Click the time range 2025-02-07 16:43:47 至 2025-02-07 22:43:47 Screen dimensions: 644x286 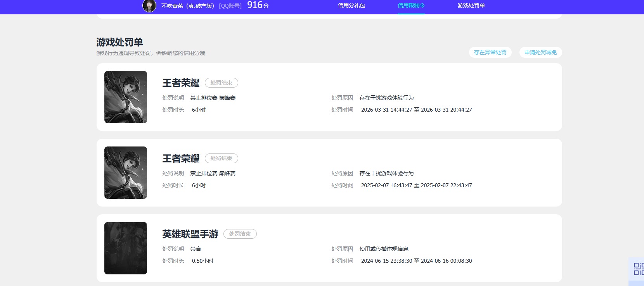pos(417,185)
